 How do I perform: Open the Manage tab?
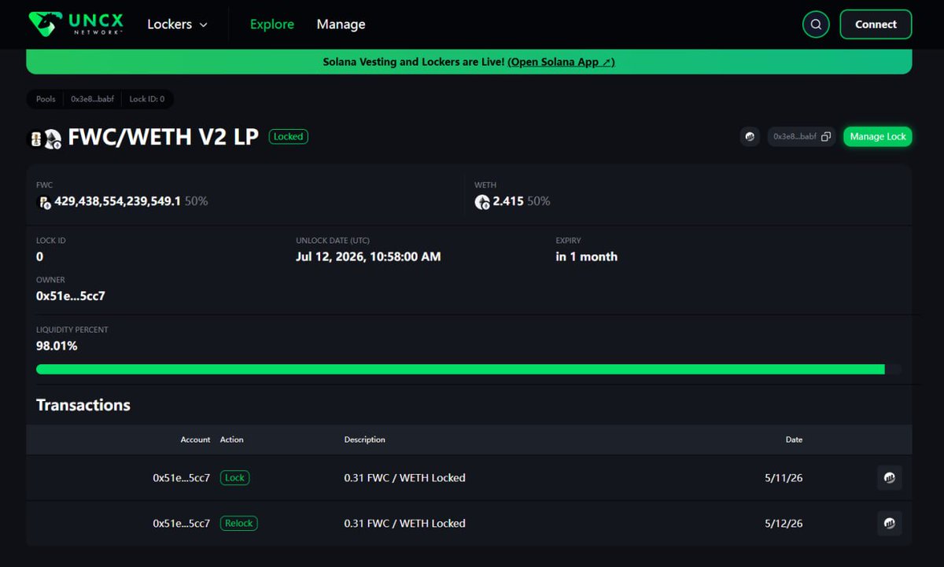[341, 24]
